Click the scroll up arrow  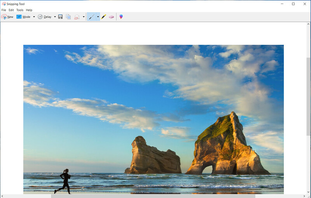[x=308, y=24]
